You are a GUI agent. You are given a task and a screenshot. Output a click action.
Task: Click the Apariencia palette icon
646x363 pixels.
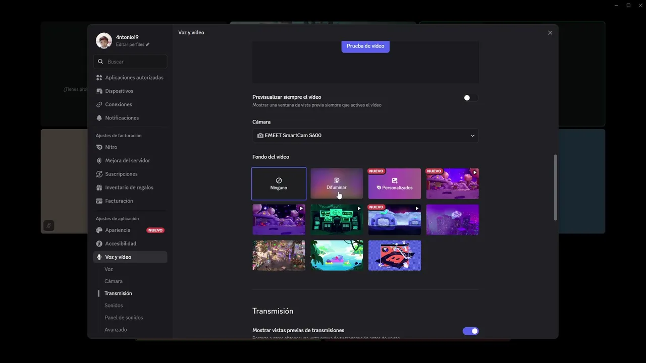click(99, 230)
